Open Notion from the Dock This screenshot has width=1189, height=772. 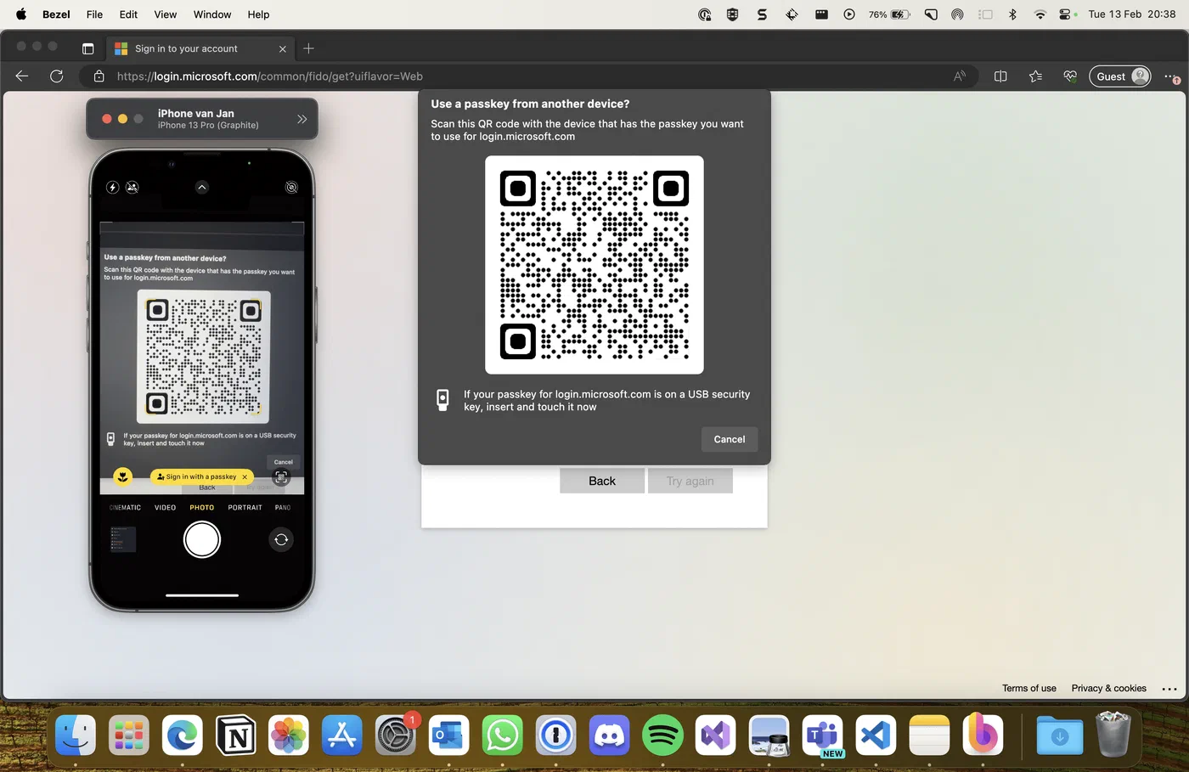235,735
